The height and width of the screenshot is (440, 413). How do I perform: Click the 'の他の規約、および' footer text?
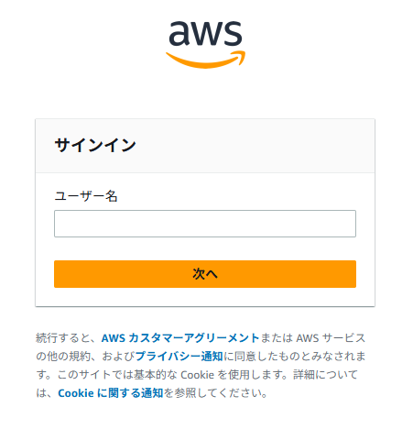point(85,357)
